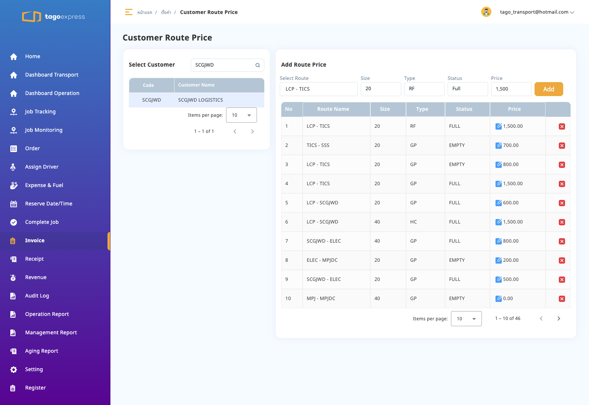Click the หน้าแรก breadcrumb link
The image size is (589, 405).
[x=145, y=13]
